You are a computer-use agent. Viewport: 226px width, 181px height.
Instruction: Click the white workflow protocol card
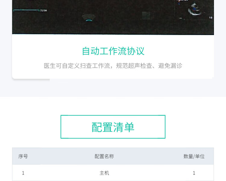[x=113, y=57]
